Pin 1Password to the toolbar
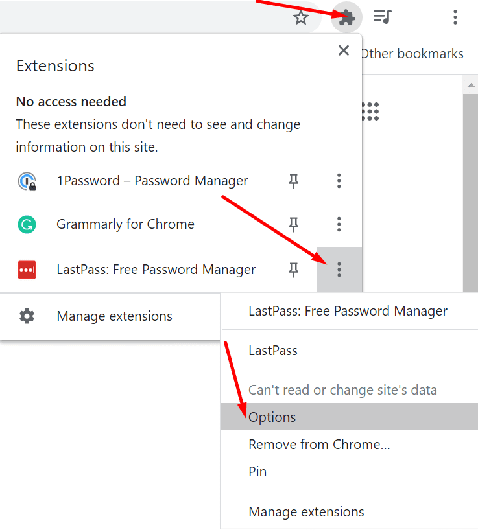The image size is (478, 532). click(294, 181)
